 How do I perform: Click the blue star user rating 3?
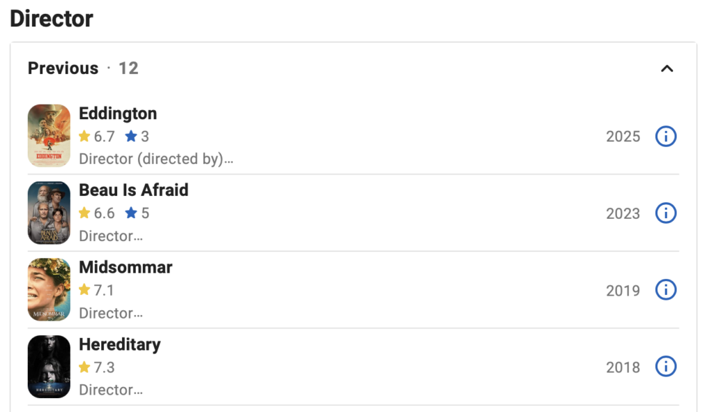(x=137, y=136)
